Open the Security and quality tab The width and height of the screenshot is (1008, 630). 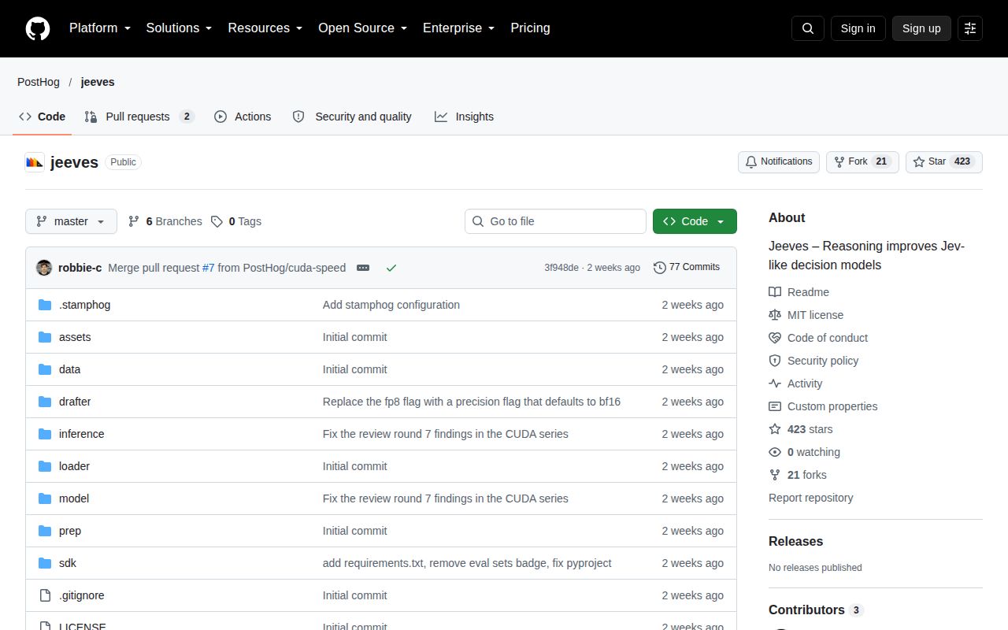[352, 117]
